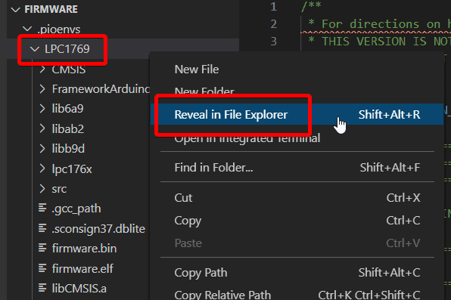Click the file icon beside firmware.elf
The image size is (451, 300).
(42, 268)
